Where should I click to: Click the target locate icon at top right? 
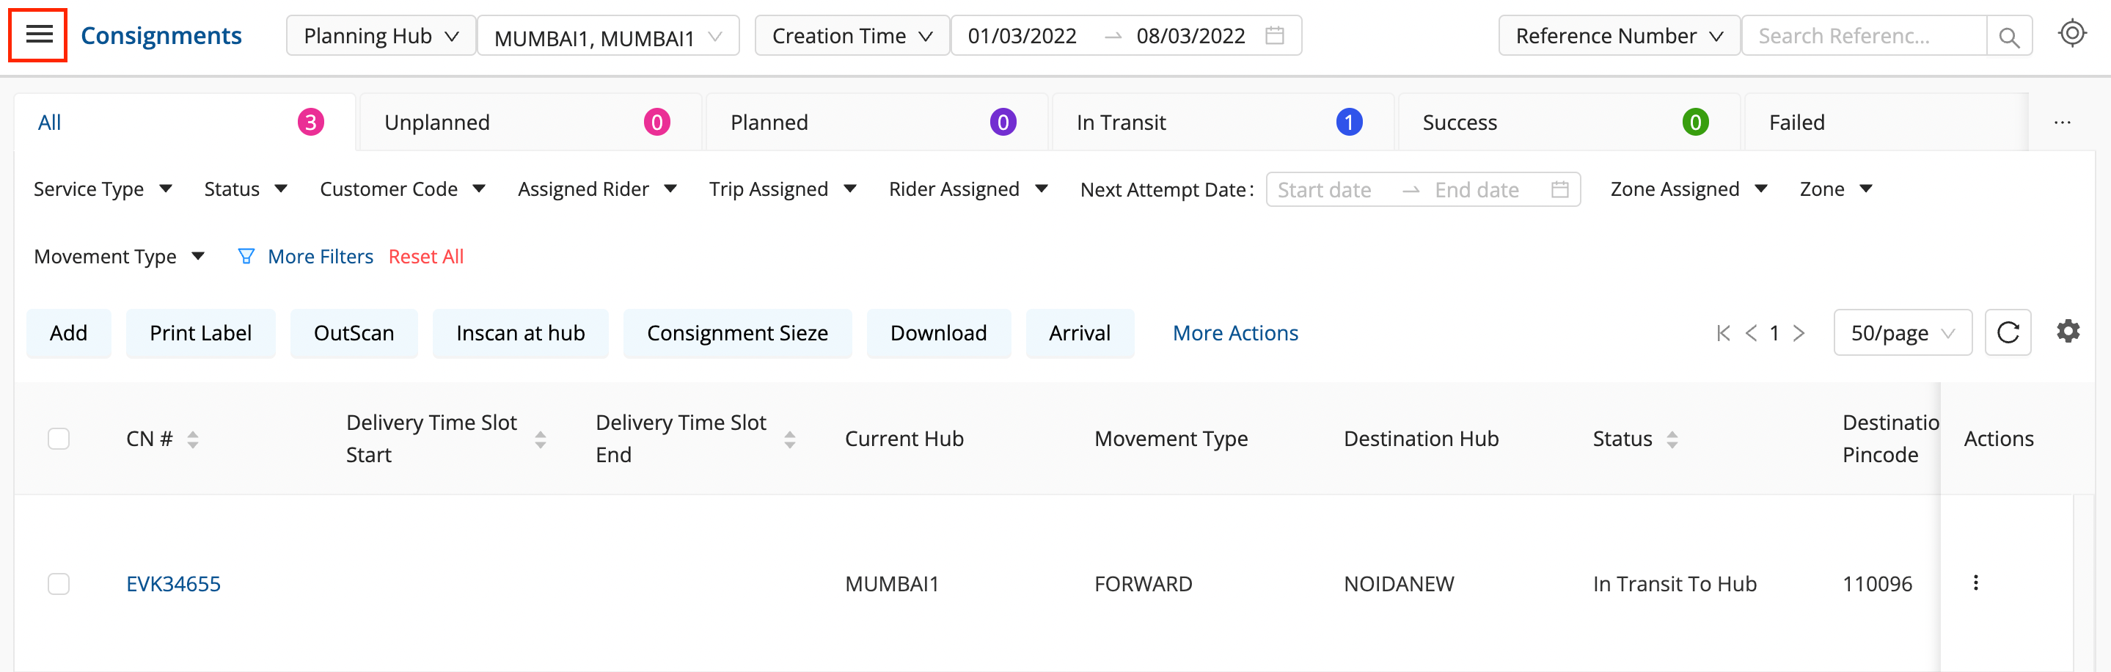click(x=2071, y=34)
